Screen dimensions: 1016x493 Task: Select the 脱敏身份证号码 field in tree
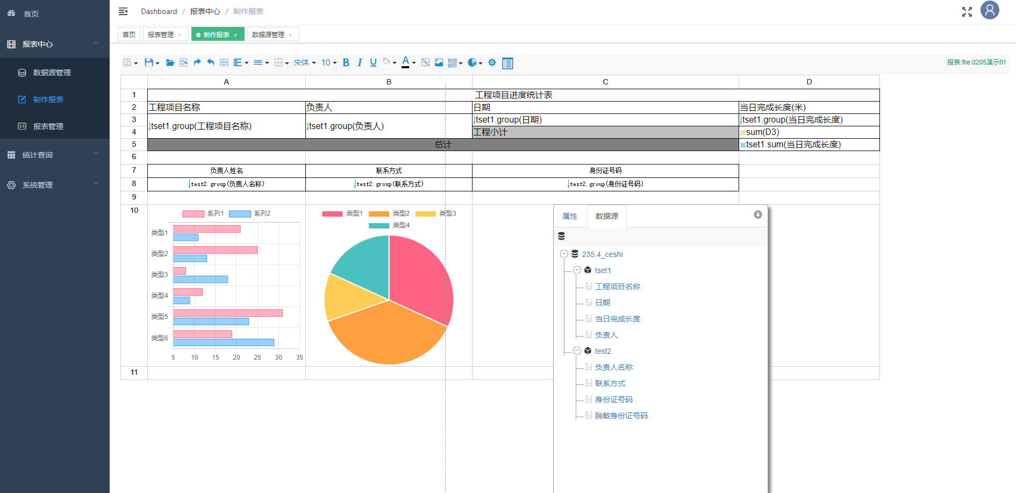pyautogui.click(x=621, y=416)
